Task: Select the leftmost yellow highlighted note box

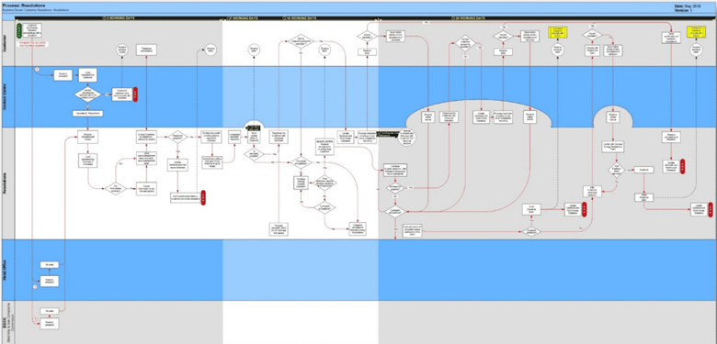Action: point(557,32)
